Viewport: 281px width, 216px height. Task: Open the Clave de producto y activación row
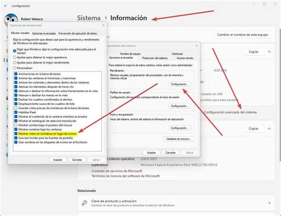176,203
